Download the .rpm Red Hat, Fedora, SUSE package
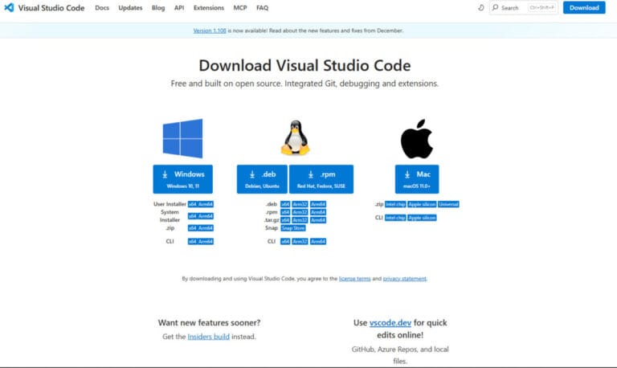617x368 pixels. (x=321, y=179)
